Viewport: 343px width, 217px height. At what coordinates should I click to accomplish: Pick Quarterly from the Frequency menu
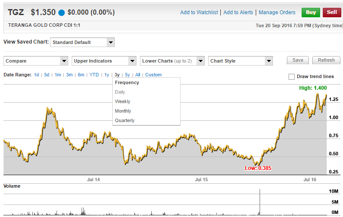coord(124,120)
